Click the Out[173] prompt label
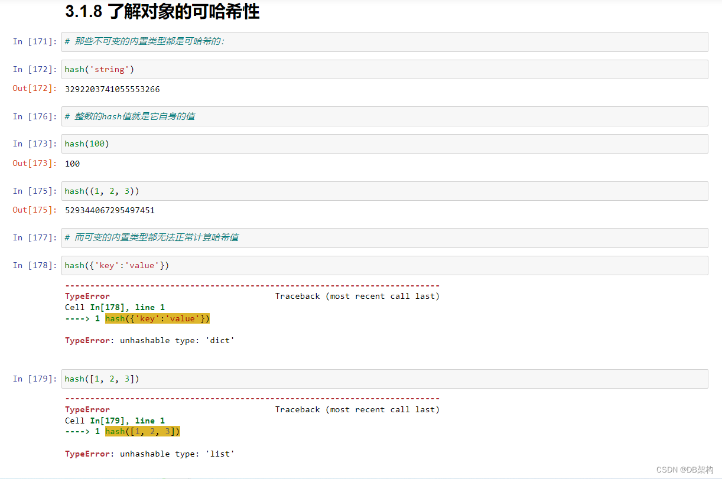 click(x=35, y=163)
